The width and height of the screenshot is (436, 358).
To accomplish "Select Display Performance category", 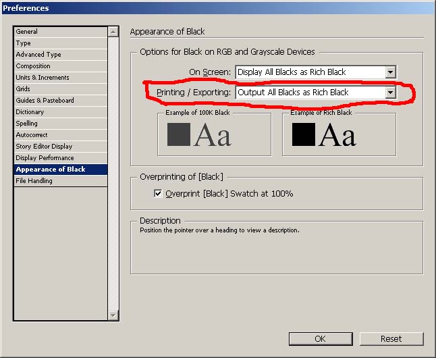I will click(x=61, y=158).
